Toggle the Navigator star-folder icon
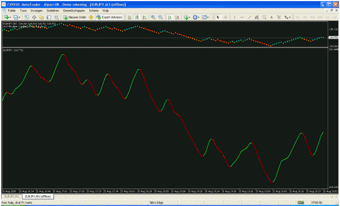This screenshot has height=206, width=340. 41,17
